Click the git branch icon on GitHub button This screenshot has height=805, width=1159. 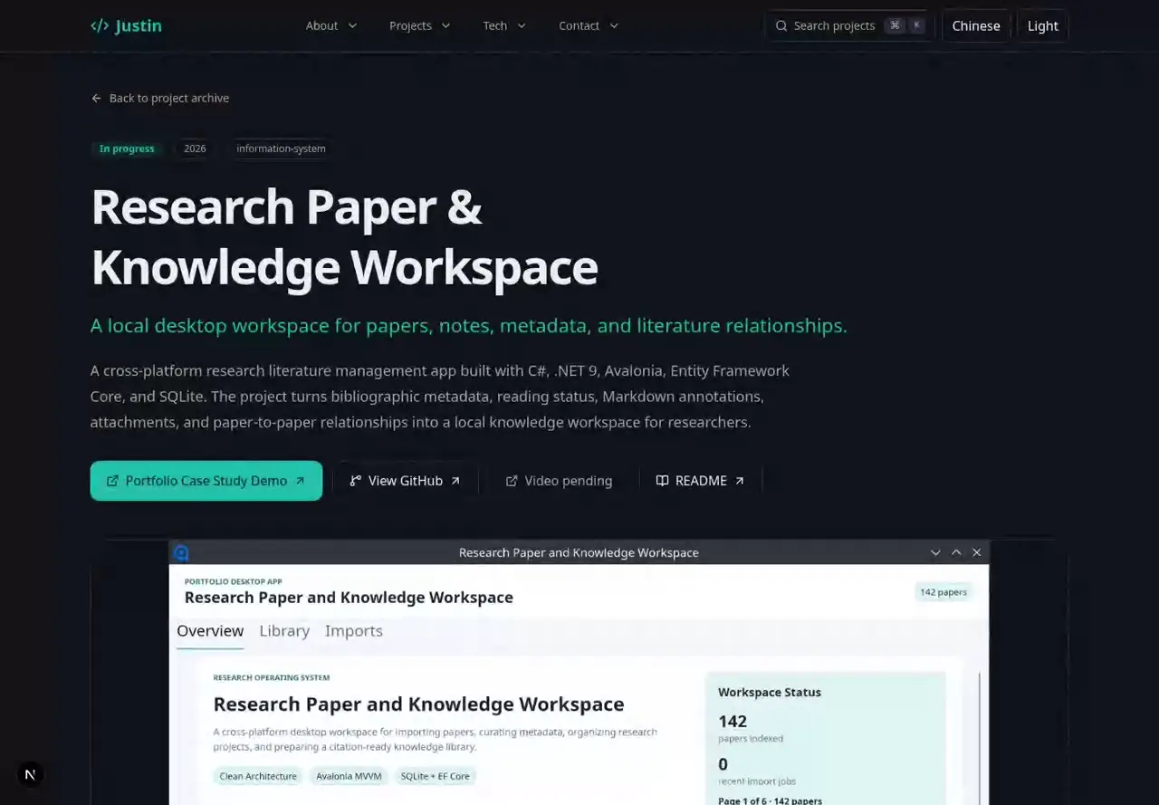click(x=356, y=481)
